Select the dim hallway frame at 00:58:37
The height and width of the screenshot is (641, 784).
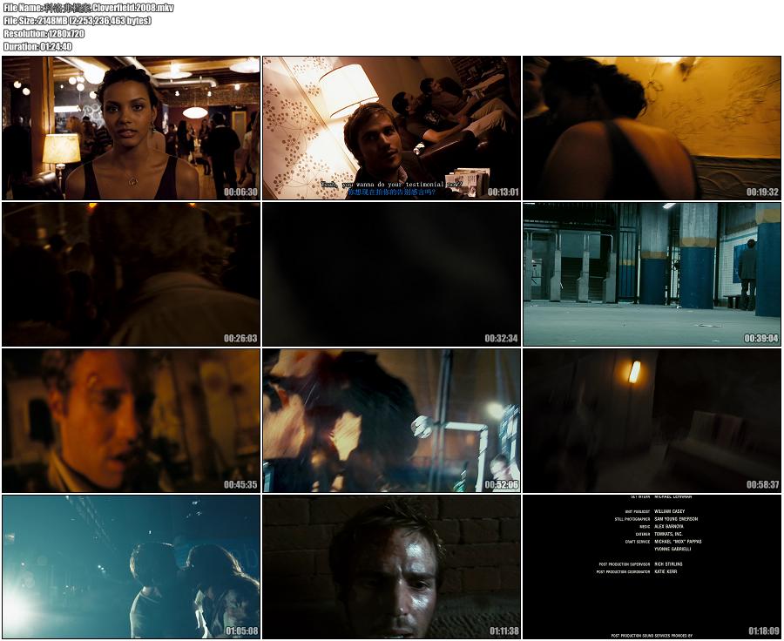[x=652, y=421]
